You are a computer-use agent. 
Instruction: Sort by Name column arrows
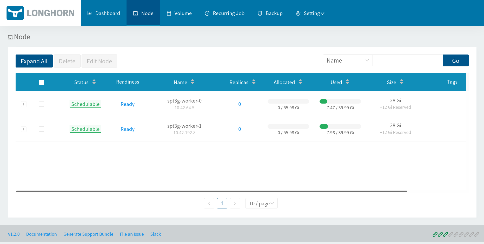[193, 82]
